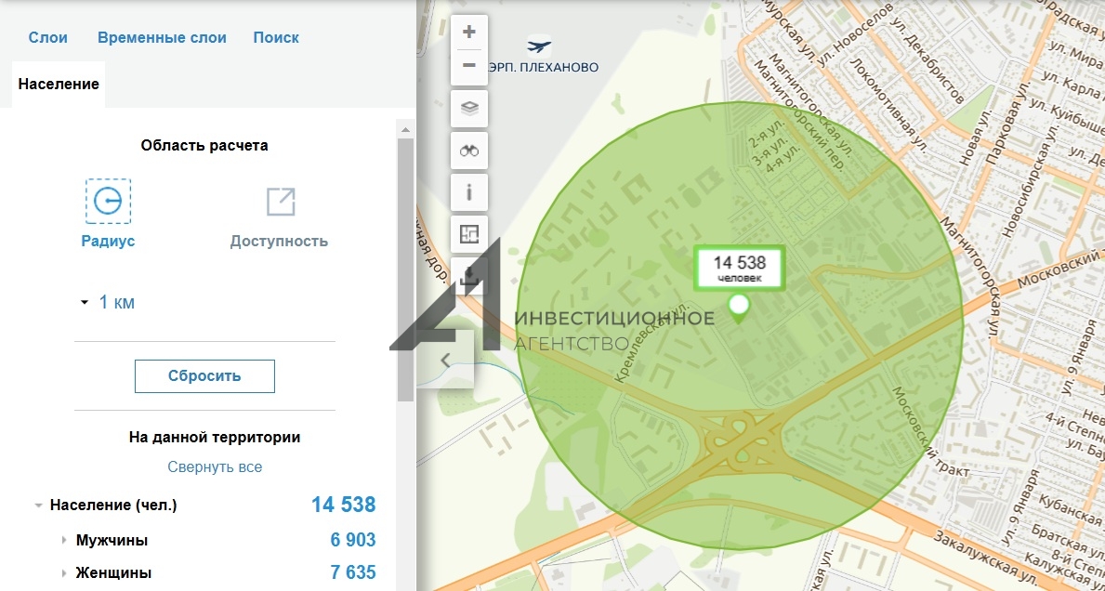Collapse sidebar with the left chevron
The width and height of the screenshot is (1105, 591).
(445, 361)
